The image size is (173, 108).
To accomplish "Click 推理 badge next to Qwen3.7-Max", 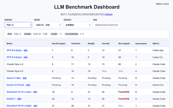I will tap(25, 78).
